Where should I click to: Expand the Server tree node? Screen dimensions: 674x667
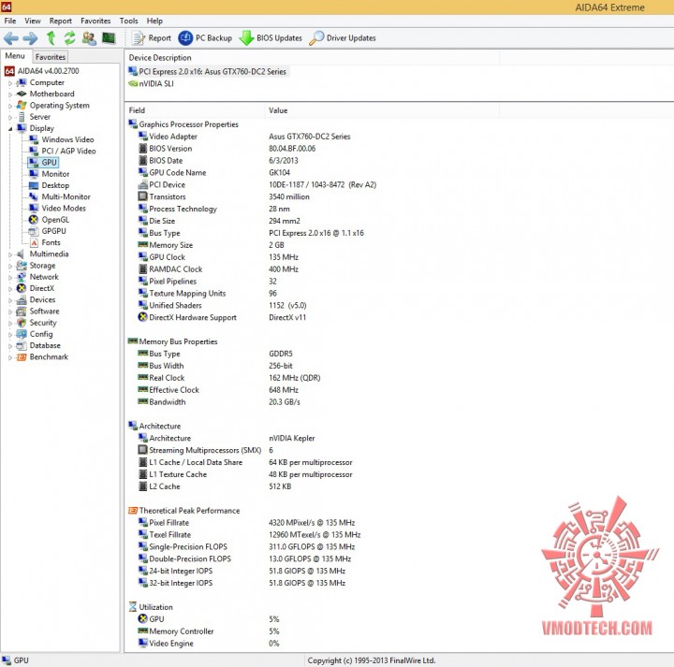10,117
